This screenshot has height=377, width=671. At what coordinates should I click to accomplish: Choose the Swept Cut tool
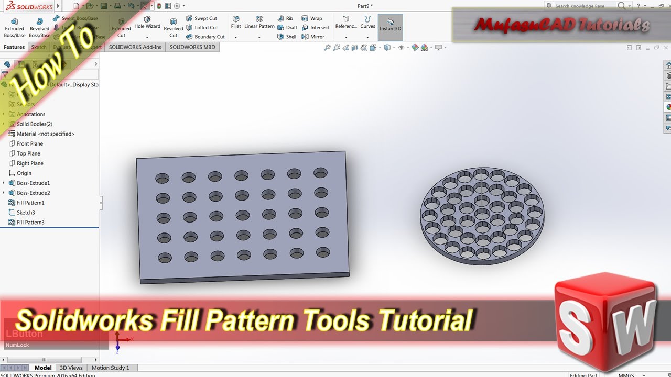[x=201, y=18]
